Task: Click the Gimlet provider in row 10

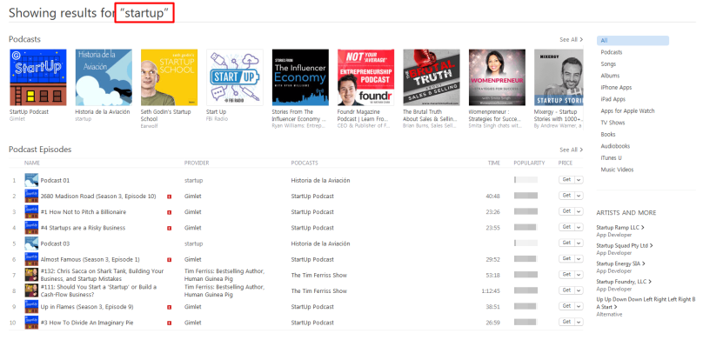Action: (193, 323)
